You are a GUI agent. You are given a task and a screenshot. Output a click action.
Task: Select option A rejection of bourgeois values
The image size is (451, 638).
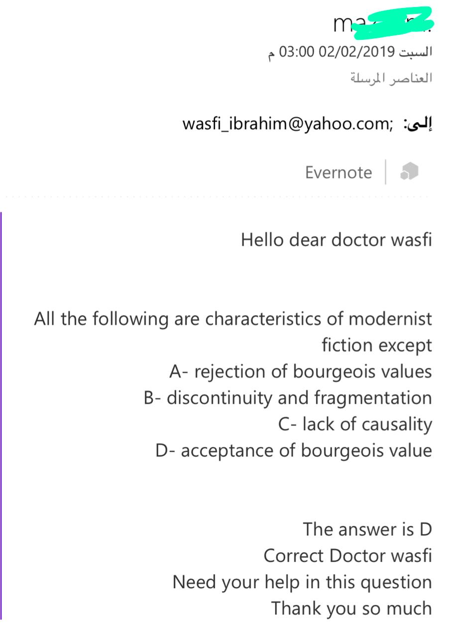click(301, 372)
